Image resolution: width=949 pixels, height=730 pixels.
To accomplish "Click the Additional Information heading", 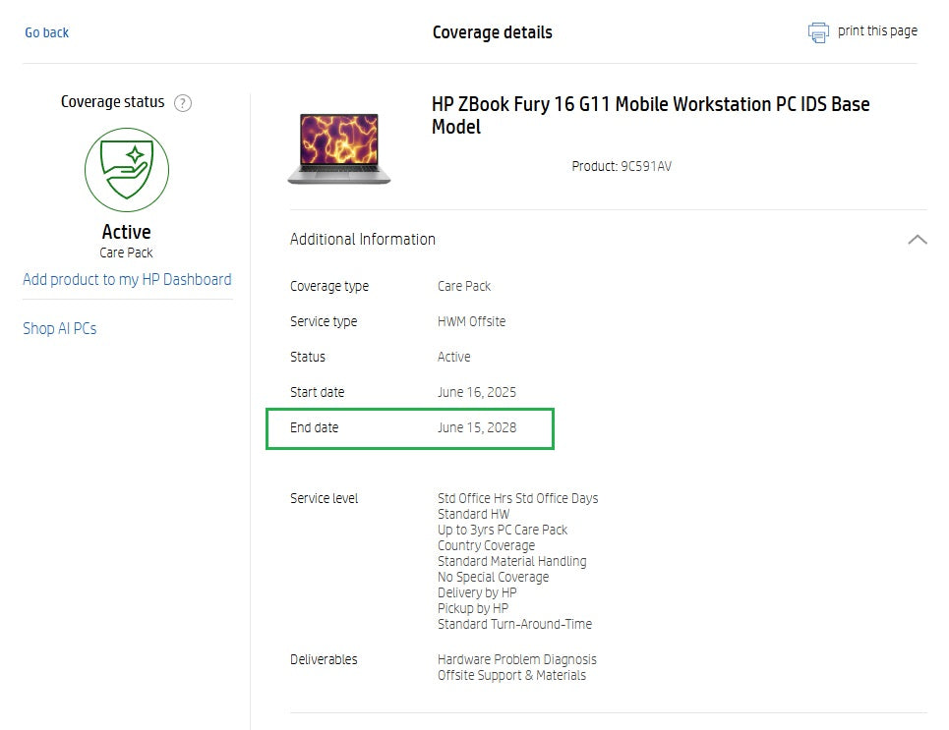I will coord(363,240).
